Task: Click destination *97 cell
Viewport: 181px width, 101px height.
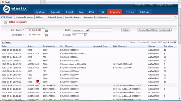Action: [45, 71]
